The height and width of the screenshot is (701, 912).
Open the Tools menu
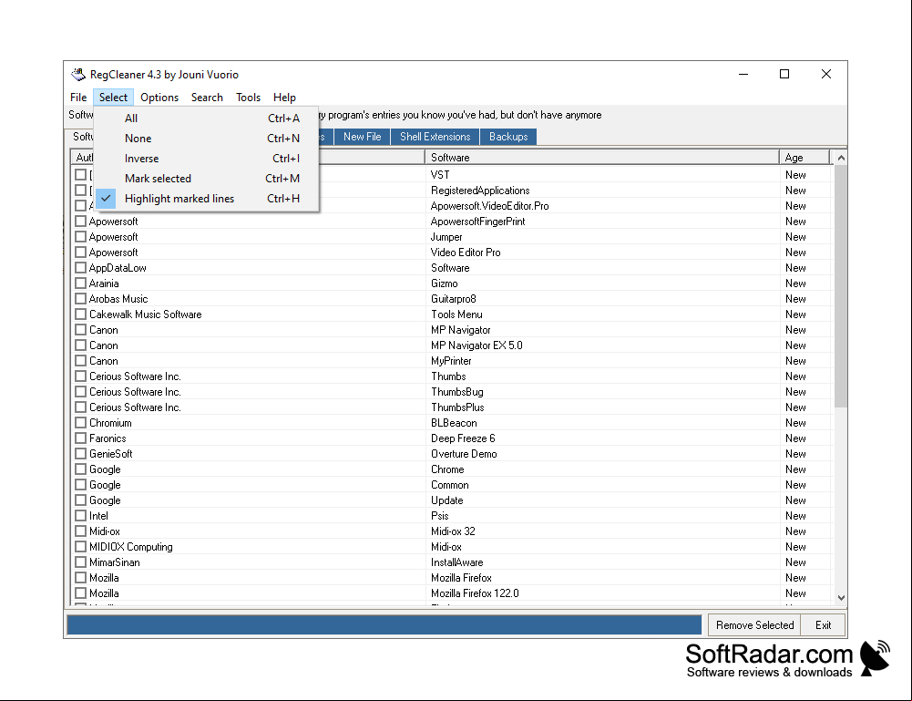pos(249,98)
